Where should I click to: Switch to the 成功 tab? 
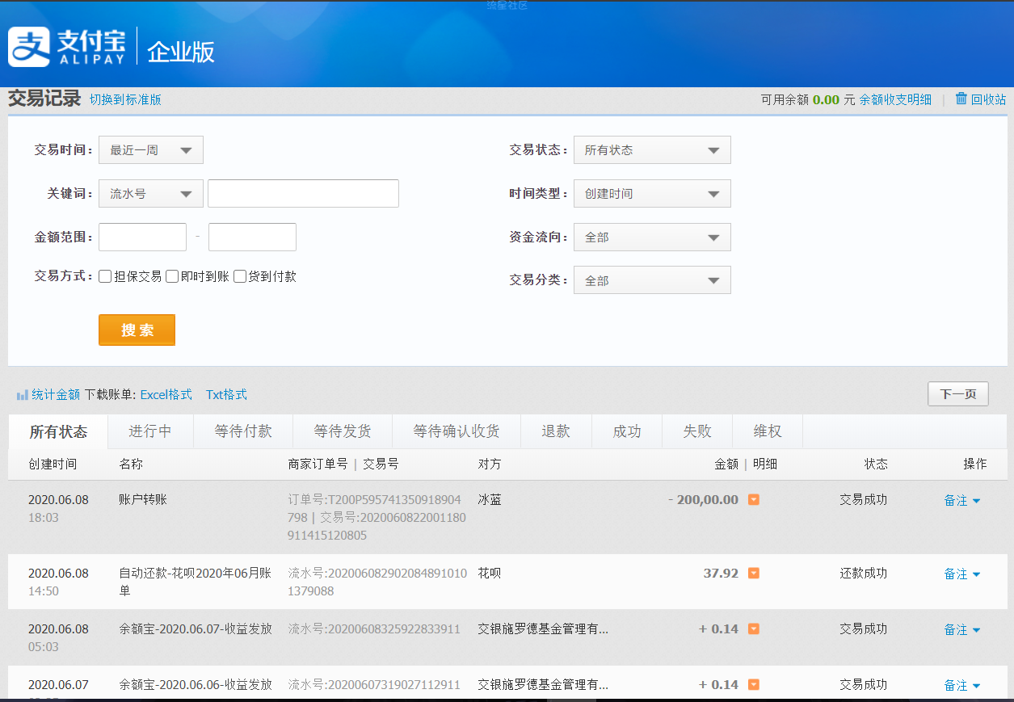[x=627, y=431]
